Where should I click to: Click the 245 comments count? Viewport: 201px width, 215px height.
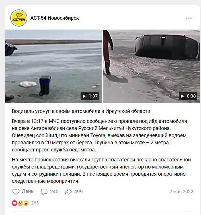(54, 192)
